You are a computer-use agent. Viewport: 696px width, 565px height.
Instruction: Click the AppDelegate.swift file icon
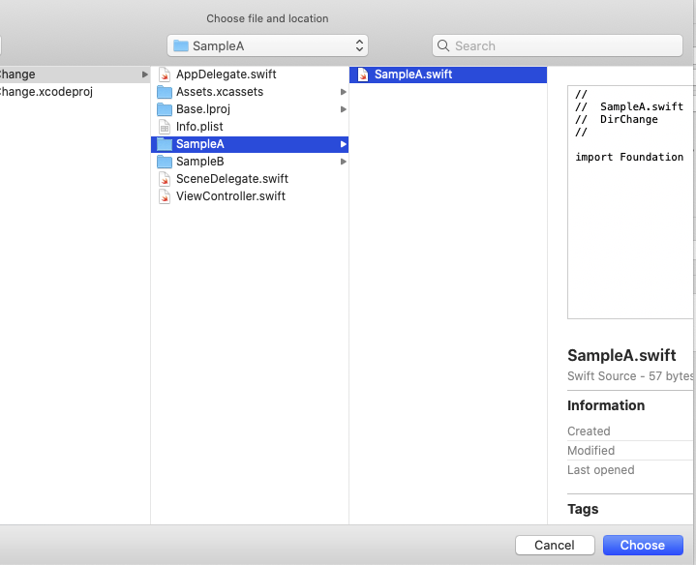(165, 74)
